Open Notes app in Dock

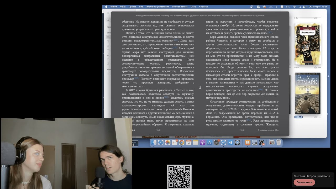point(196,143)
